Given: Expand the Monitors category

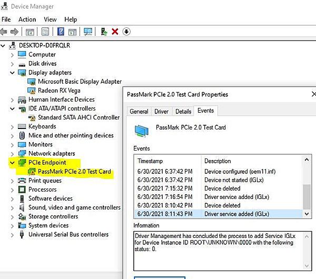Looking at the screenshot, I should click(12, 145).
